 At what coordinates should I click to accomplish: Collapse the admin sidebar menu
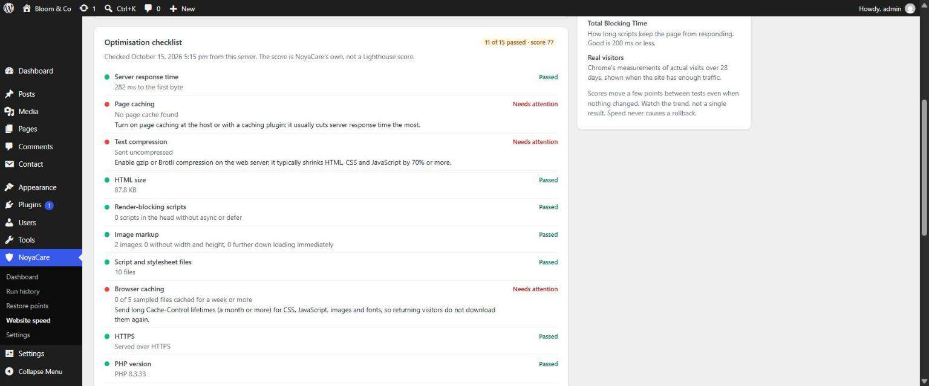click(x=41, y=372)
